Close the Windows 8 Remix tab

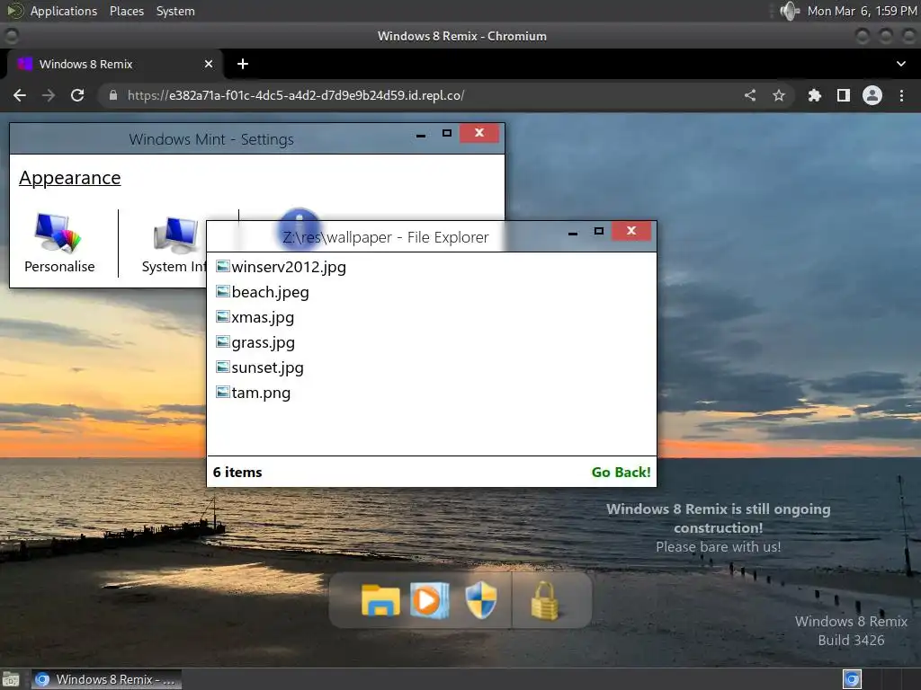pyautogui.click(x=209, y=64)
